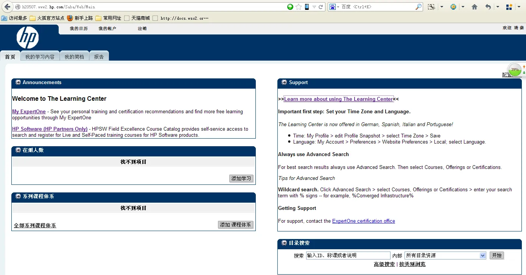
Task: Open the 天猫商城 bookmark
Action: (137, 18)
